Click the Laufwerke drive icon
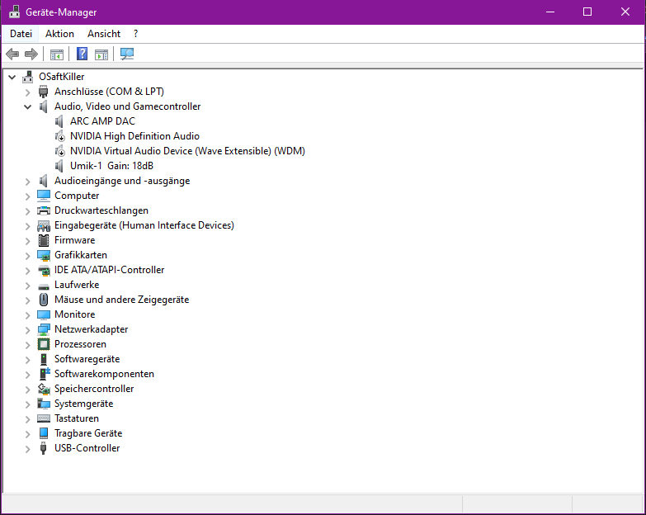 [x=43, y=286]
